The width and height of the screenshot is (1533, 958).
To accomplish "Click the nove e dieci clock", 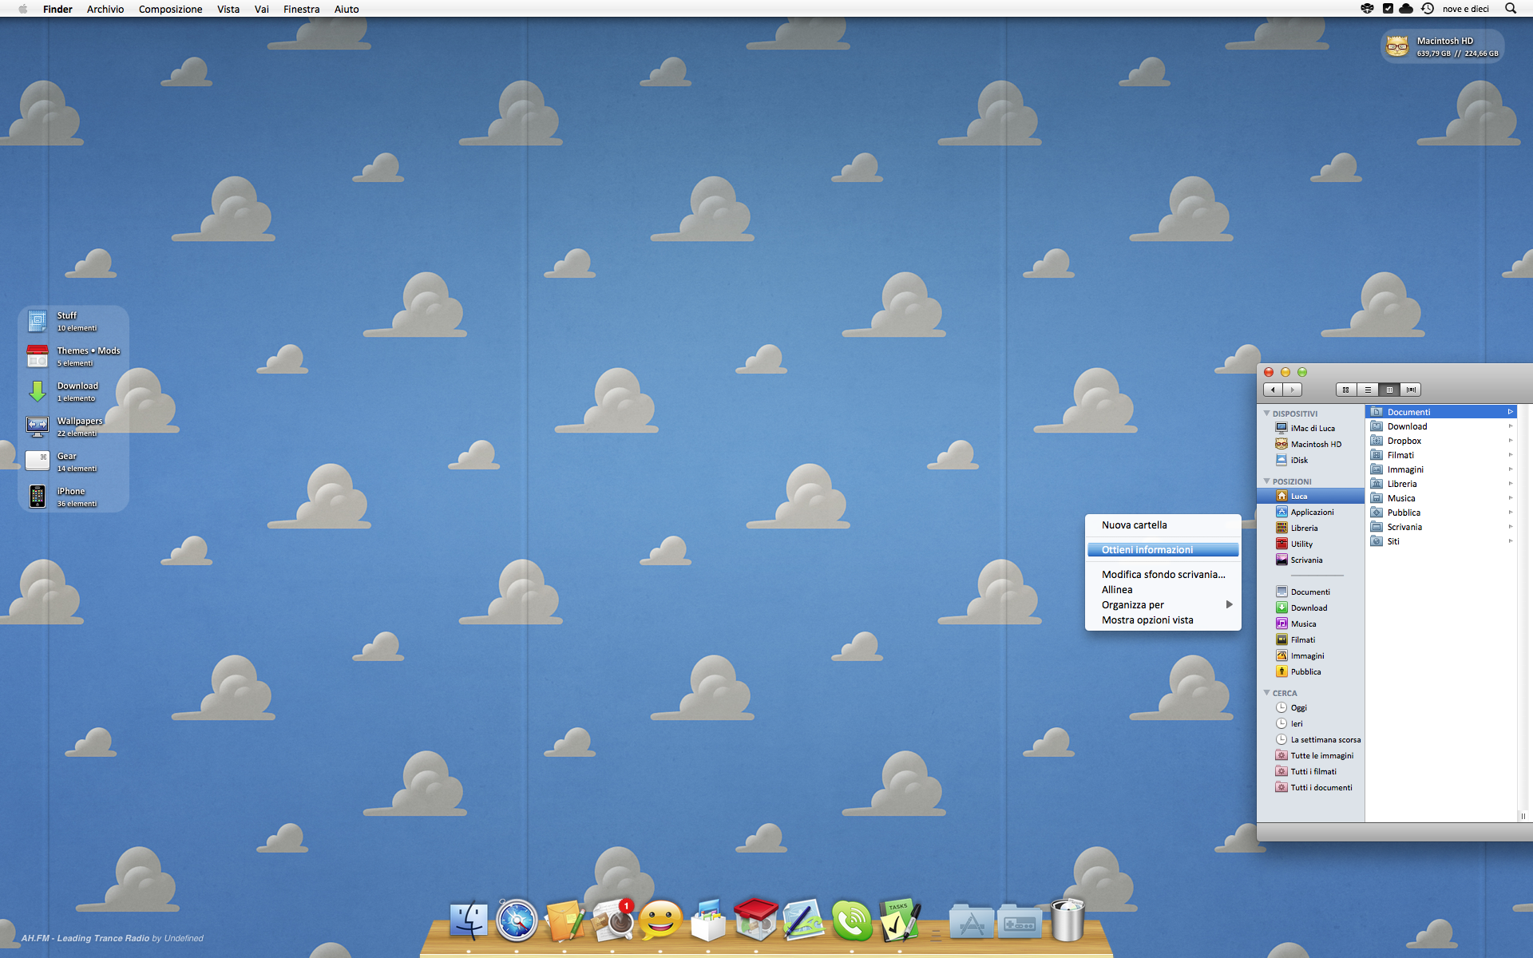I will 1466,9.
